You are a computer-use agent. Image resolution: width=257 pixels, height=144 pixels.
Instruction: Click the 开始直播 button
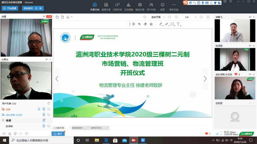tap(10, 8)
